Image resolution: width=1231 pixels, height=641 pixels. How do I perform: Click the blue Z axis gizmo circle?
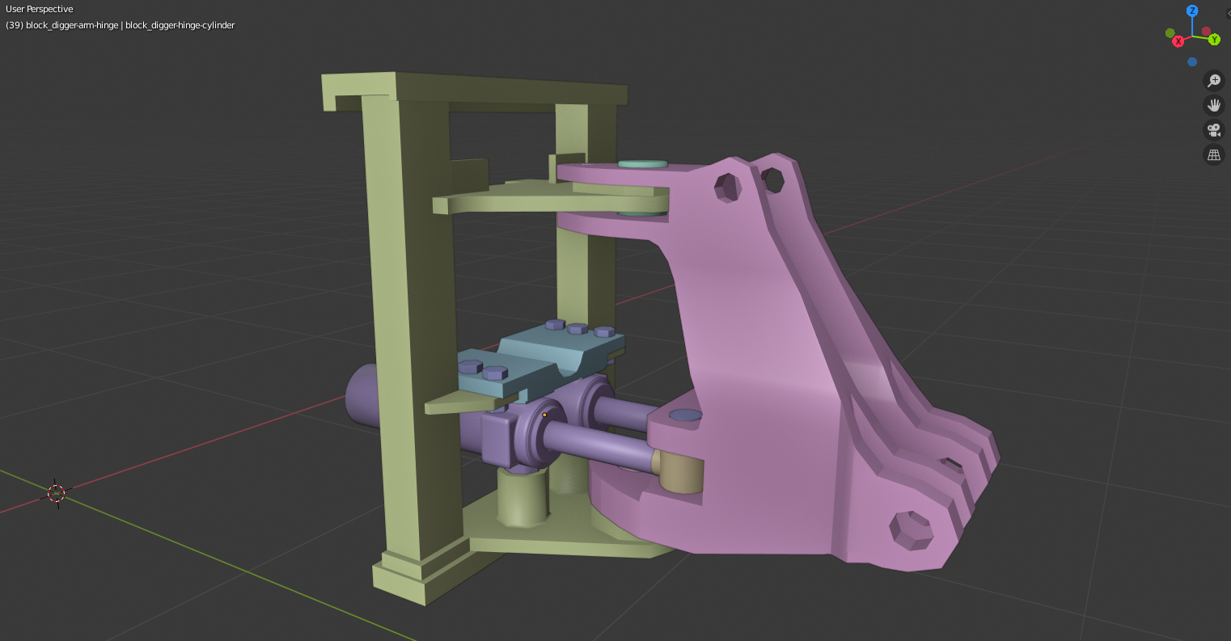[1192, 11]
